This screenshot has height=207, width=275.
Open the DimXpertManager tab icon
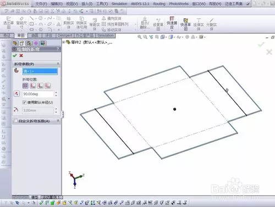36,43
